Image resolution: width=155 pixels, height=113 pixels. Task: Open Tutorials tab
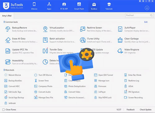point(109,6)
